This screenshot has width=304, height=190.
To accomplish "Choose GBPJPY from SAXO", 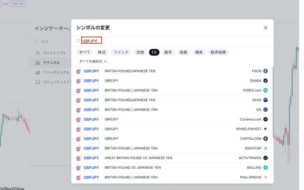I will click(x=172, y=100).
